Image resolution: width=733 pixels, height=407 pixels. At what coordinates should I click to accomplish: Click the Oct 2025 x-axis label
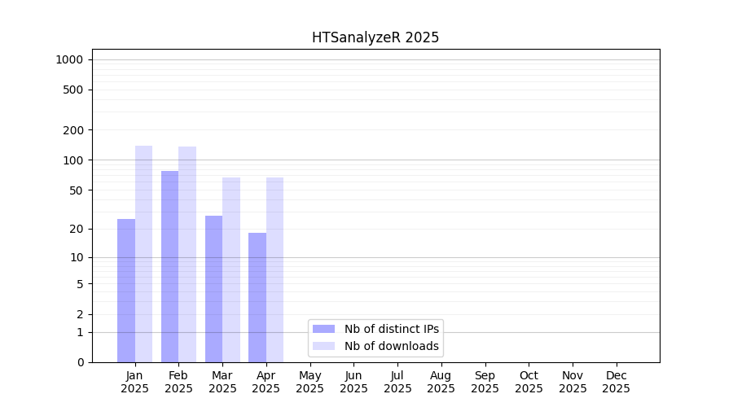(529, 382)
